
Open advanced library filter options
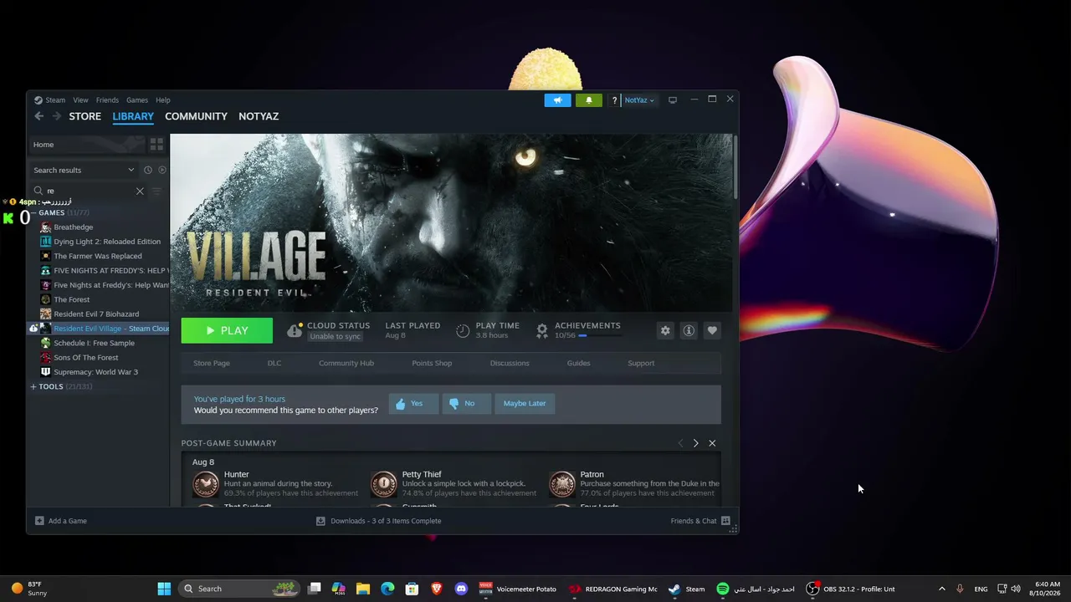point(156,191)
